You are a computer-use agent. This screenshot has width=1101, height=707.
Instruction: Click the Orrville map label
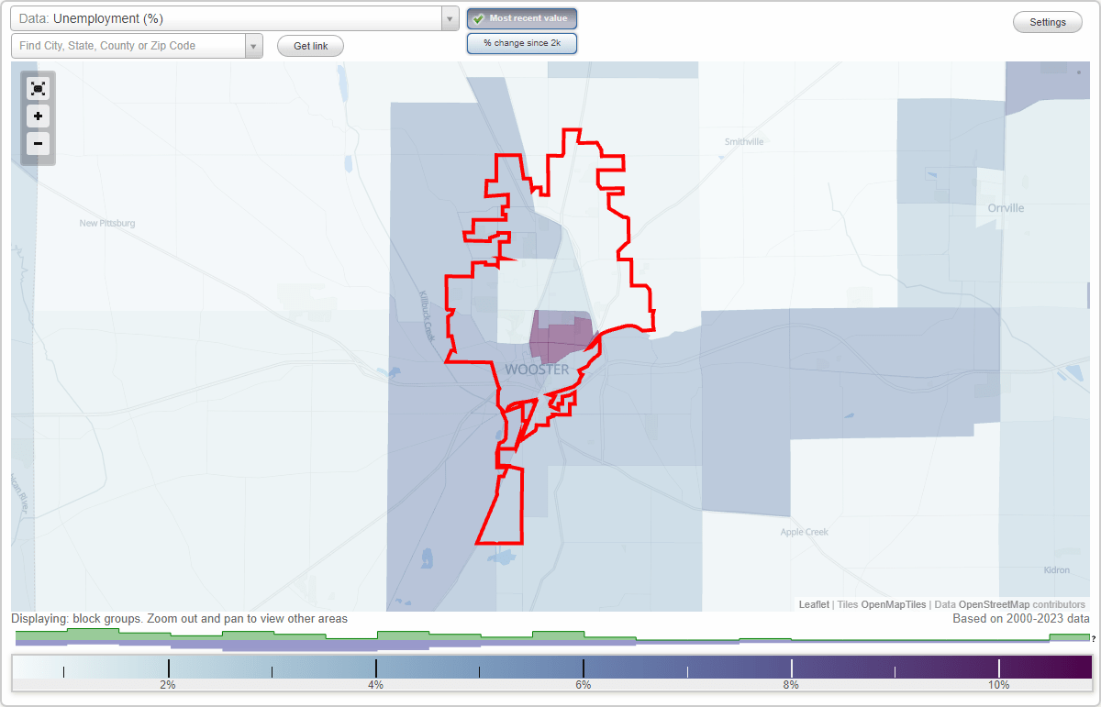point(1006,208)
